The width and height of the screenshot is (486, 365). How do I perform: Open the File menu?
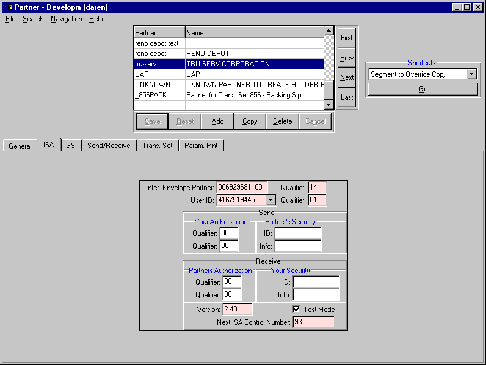(x=10, y=19)
